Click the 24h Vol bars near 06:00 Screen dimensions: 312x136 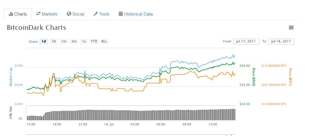click(161, 115)
